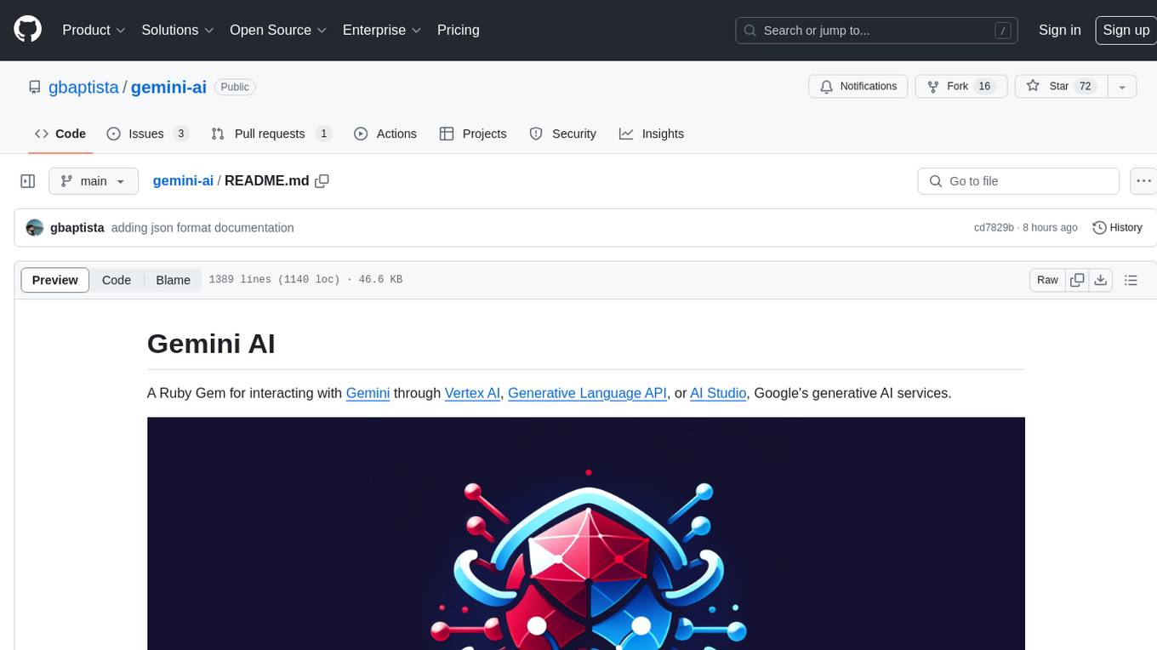This screenshot has width=1157, height=650.
Task: Click the Notifications bell button
Action: pyautogui.click(x=858, y=87)
